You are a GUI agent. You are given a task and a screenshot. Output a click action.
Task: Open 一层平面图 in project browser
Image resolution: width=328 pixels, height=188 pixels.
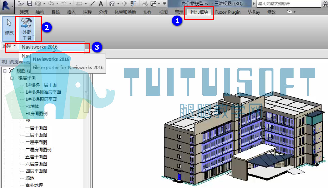pyautogui.click(x=36, y=128)
